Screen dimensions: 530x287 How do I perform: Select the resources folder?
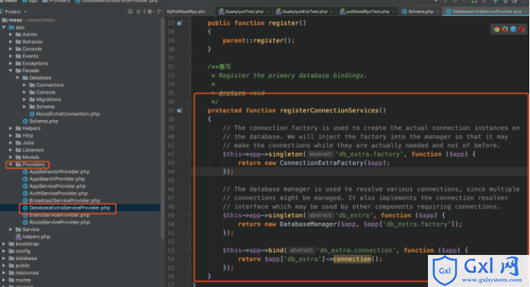27,273
